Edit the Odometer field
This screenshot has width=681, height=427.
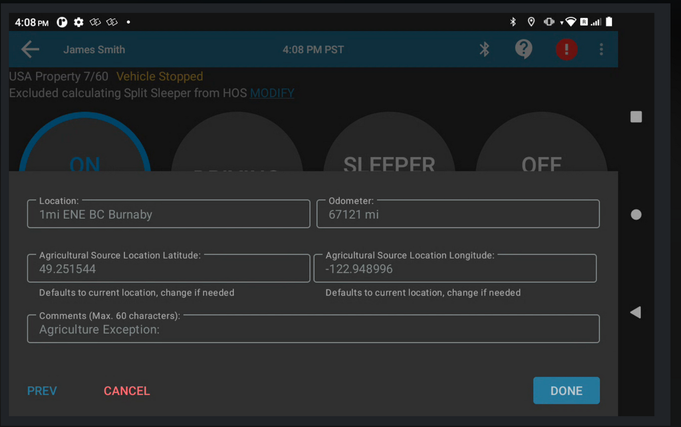[458, 215]
